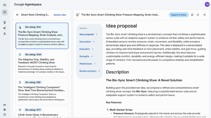Image resolution: width=211 pixels, height=118 pixels.
Task: Select the Bio-Sync Smart Climbing Shoe card
Action: coord(42,36)
